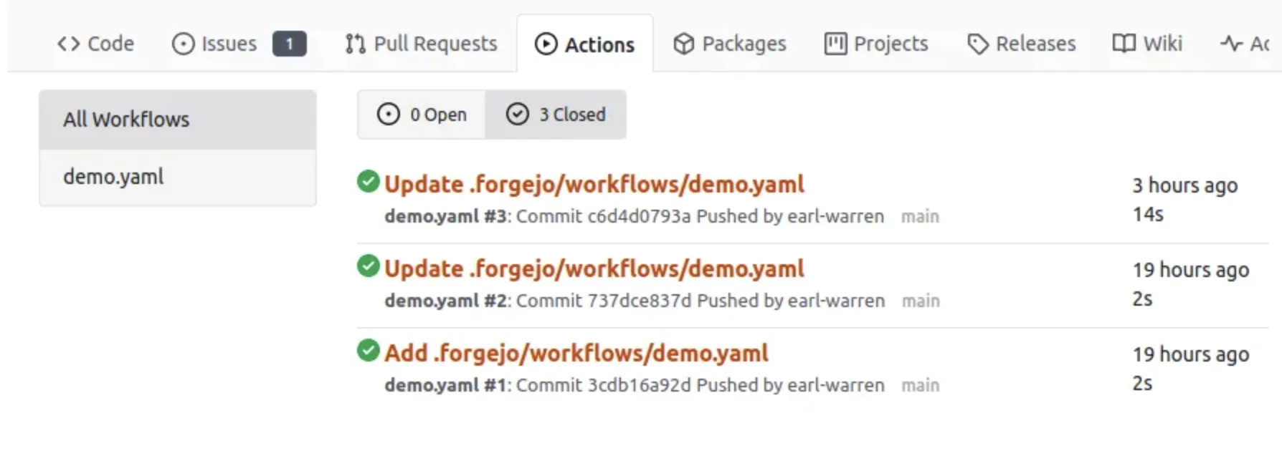This screenshot has height=461, width=1282.
Task: Click the Wiki book icon
Action: click(x=1124, y=44)
